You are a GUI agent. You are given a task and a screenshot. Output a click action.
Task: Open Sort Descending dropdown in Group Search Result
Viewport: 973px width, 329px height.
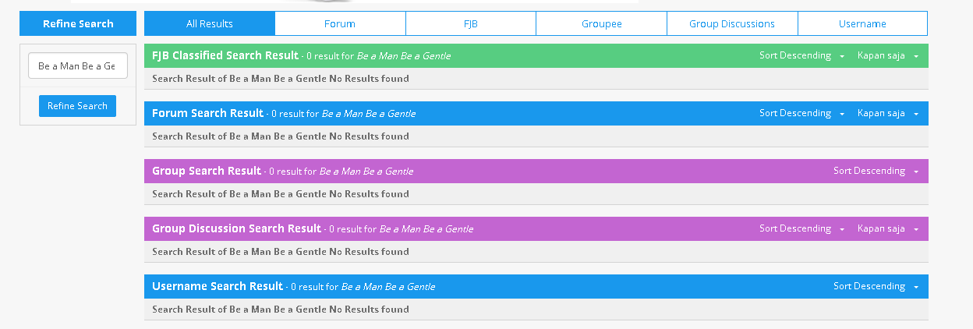876,172
